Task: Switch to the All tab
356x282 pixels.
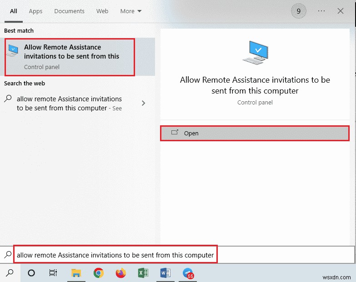Action: tap(13, 11)
